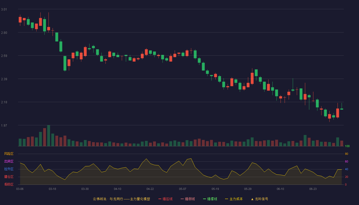Click the green 100 indicator axis value

point(347,146)
